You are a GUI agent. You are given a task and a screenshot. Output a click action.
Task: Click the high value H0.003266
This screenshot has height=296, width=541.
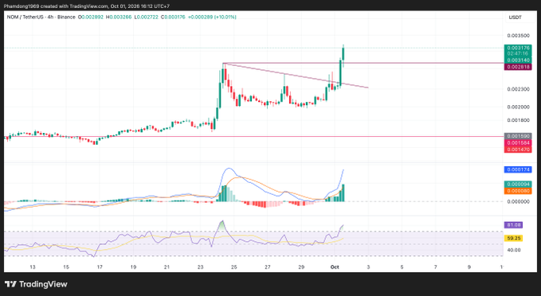click(x=119, y=17)
